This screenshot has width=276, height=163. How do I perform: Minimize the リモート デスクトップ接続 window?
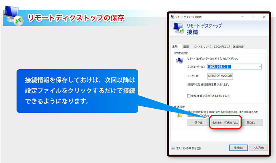tap(242, 17)
